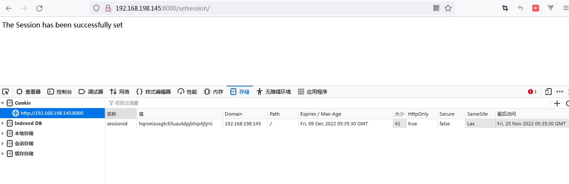Open the shield tracking protection icon

[96, 8]
